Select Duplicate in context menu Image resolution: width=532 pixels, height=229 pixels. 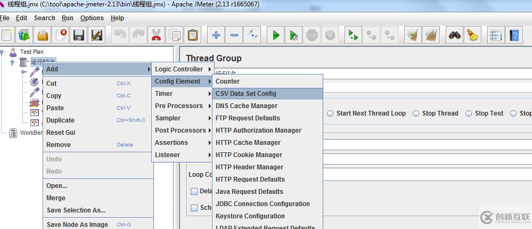coord(98,120)
